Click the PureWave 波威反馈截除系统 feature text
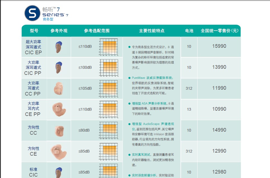The image size is (270, 178). click(152, 78)
